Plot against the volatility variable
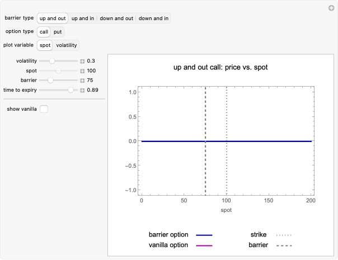This screenshot has height=260, width=338. [x=67, y=45]
